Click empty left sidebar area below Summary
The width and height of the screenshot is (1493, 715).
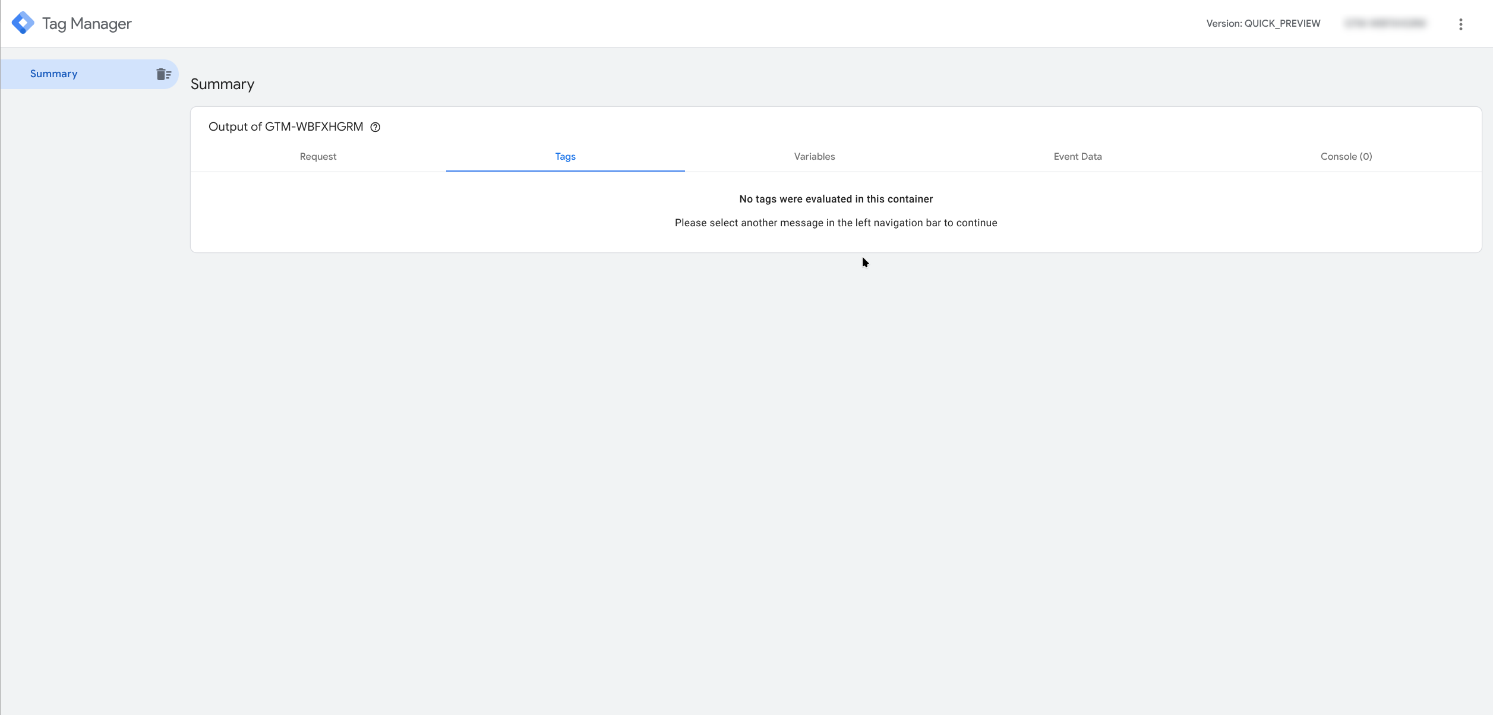click(x=89, y=356)
